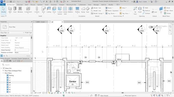Screen dimensions: 174x97
Task: Pick the Window tool
Action: (x=20, y=10)
